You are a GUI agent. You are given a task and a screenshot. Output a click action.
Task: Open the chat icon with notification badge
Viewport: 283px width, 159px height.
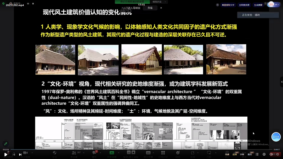[x=94, y=153]
